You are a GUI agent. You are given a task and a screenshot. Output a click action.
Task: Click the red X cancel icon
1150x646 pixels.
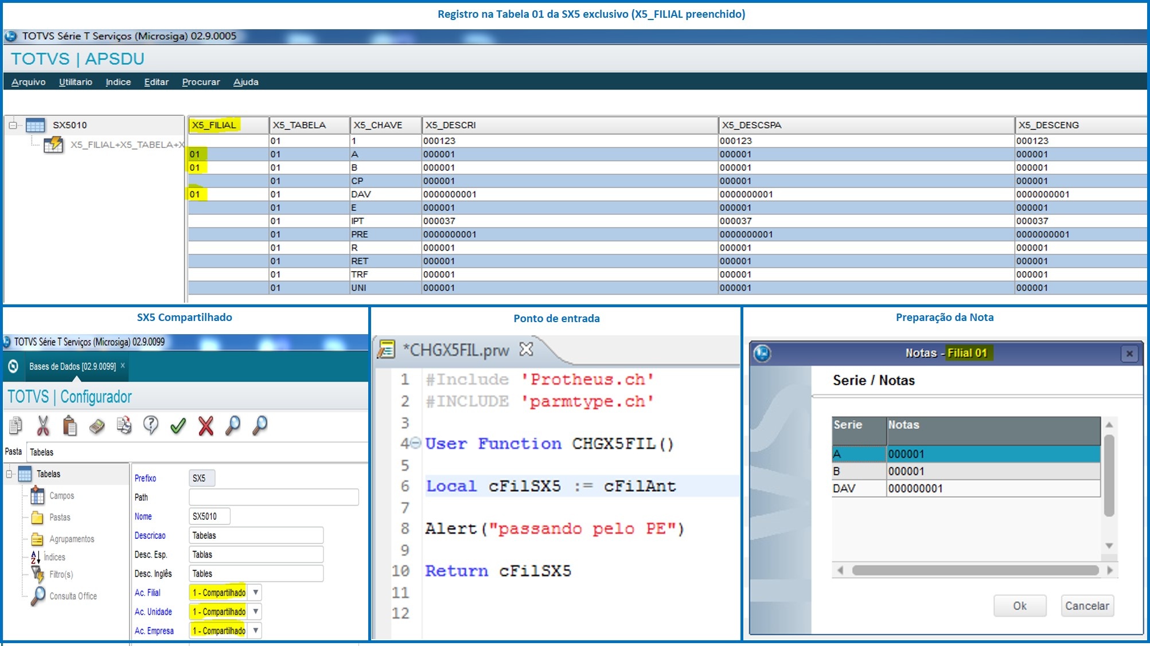point(205,425)
